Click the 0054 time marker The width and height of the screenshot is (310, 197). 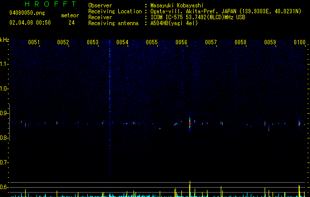coord(122,42)
